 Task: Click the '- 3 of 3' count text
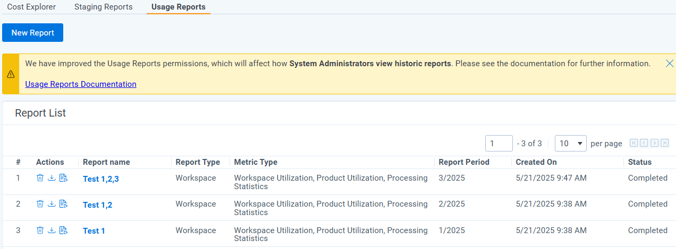point(529,144)
